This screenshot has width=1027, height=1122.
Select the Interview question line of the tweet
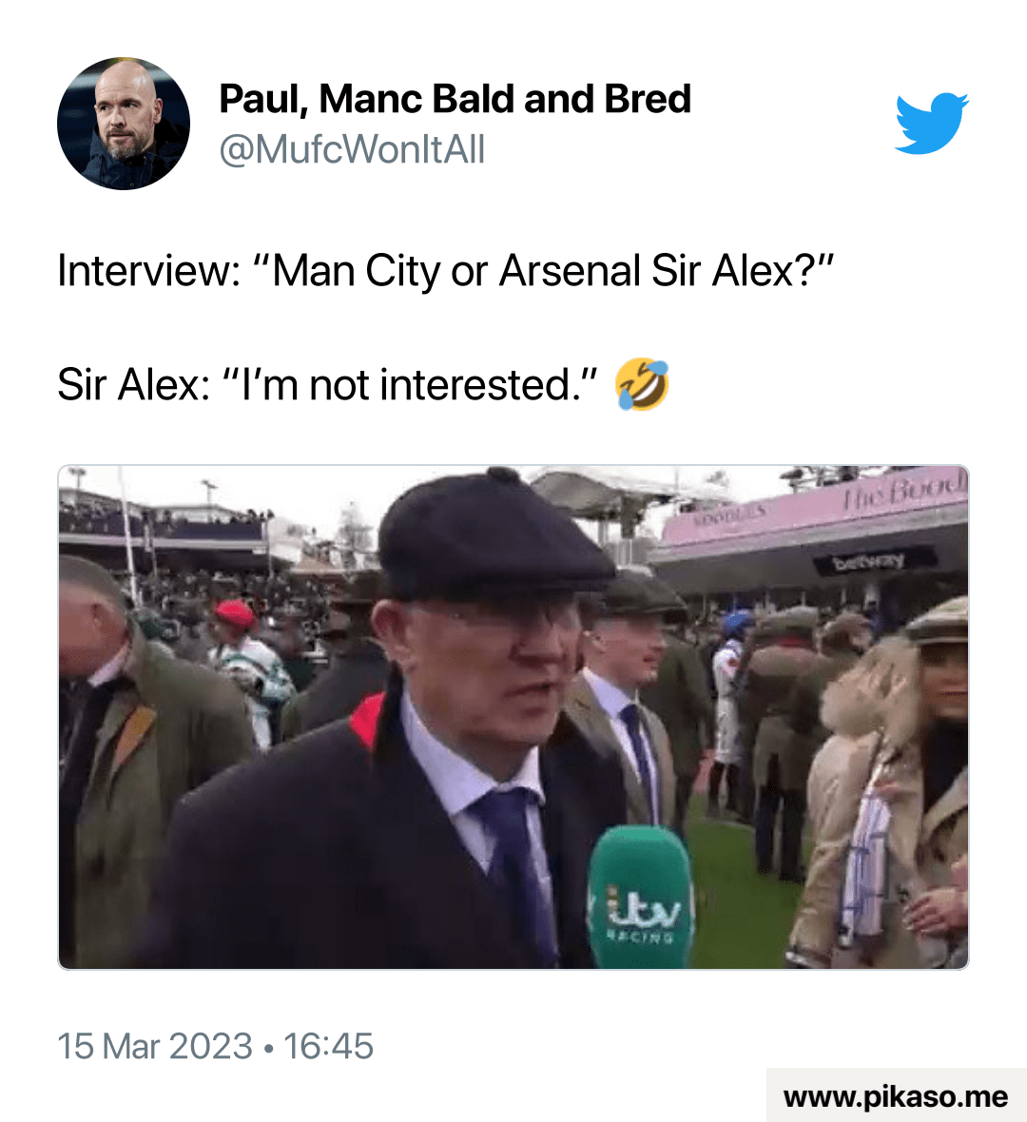(446, 271)
